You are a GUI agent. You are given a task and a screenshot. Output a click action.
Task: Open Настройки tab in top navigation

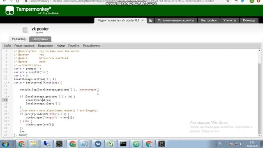pyautogui.click(x=208, y=20)
